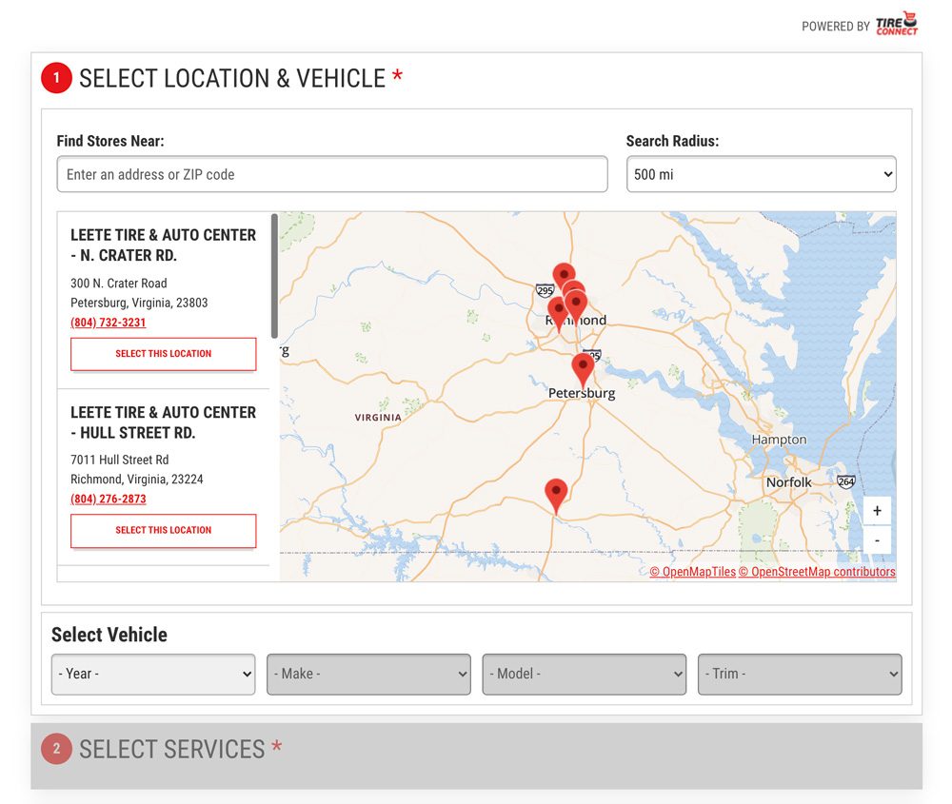
Task: Open the OpenMapTiles attribution link
Action: (693, 572)
